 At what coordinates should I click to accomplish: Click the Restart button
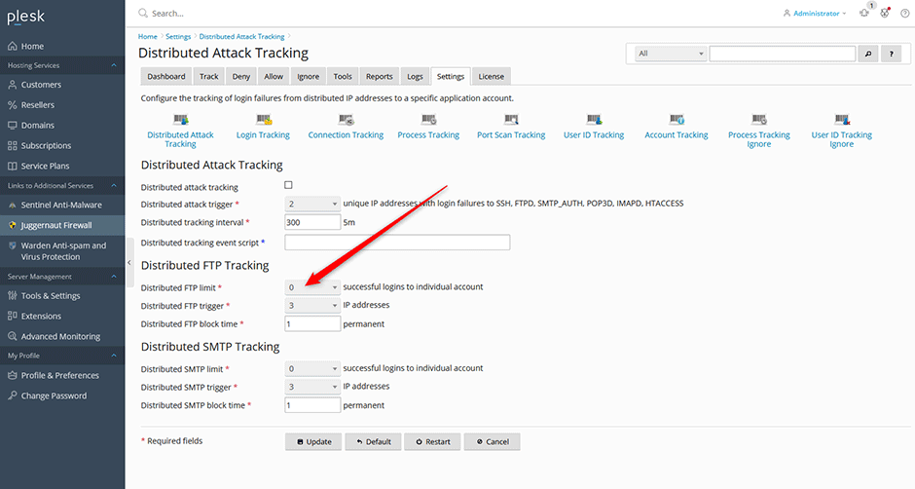[432, 441]
